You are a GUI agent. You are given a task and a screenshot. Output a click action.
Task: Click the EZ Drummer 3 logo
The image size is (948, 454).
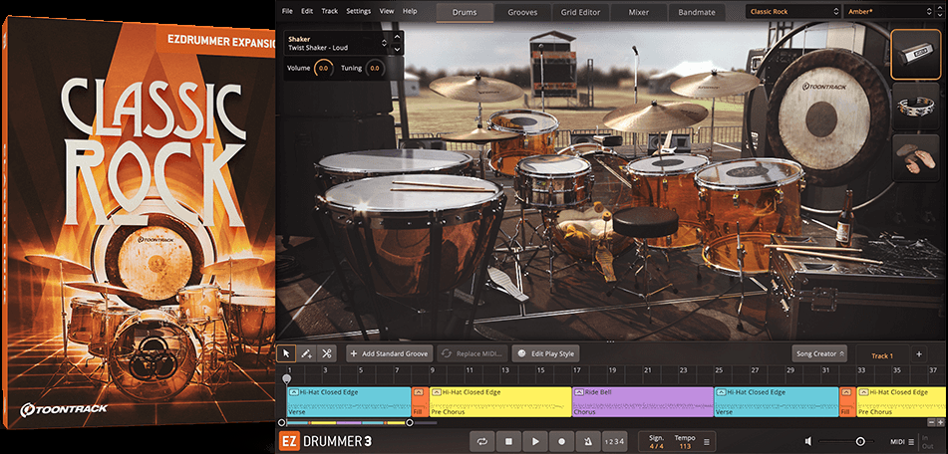point(326,441)
